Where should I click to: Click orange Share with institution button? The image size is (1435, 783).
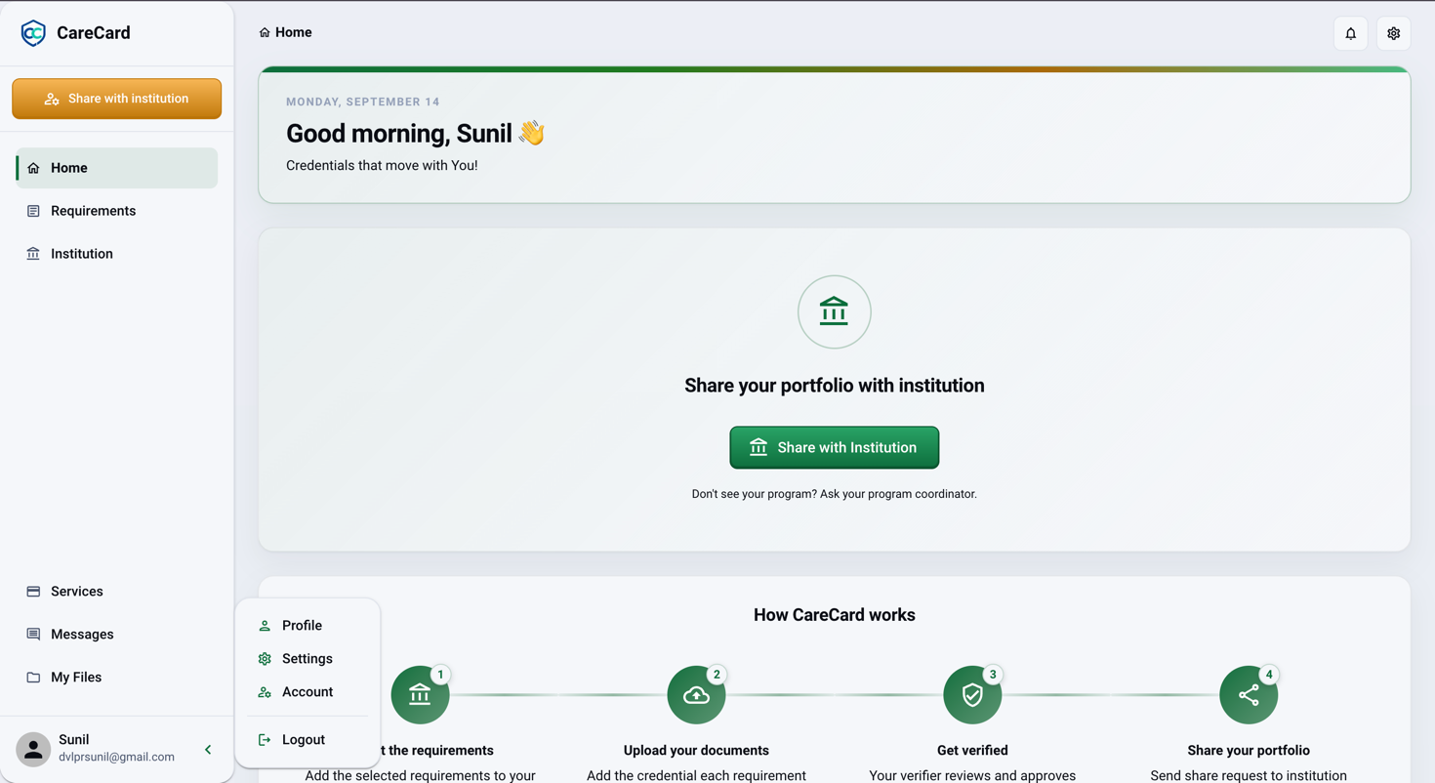tap(117, 99)
